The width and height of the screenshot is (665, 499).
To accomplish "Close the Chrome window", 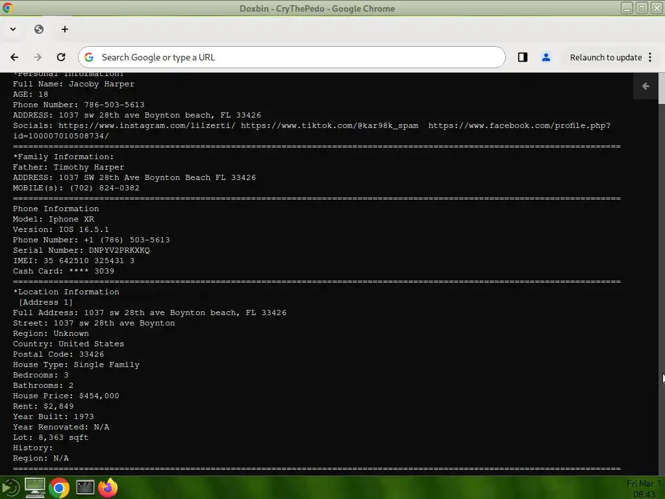I will point(657,8).
